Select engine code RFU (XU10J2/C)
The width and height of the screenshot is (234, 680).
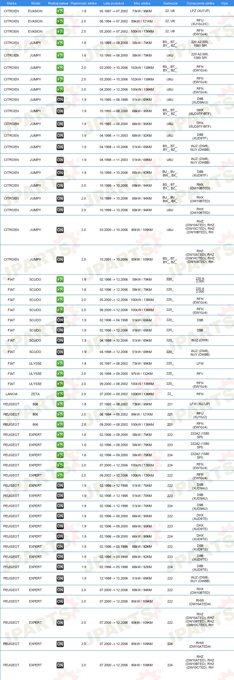point(200,22)
